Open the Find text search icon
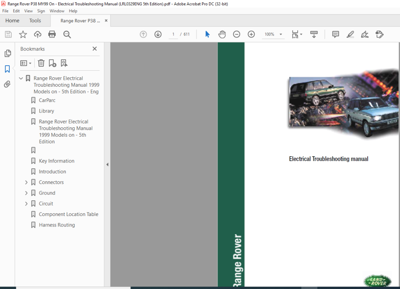400x289 pixels. click(67, 34)
